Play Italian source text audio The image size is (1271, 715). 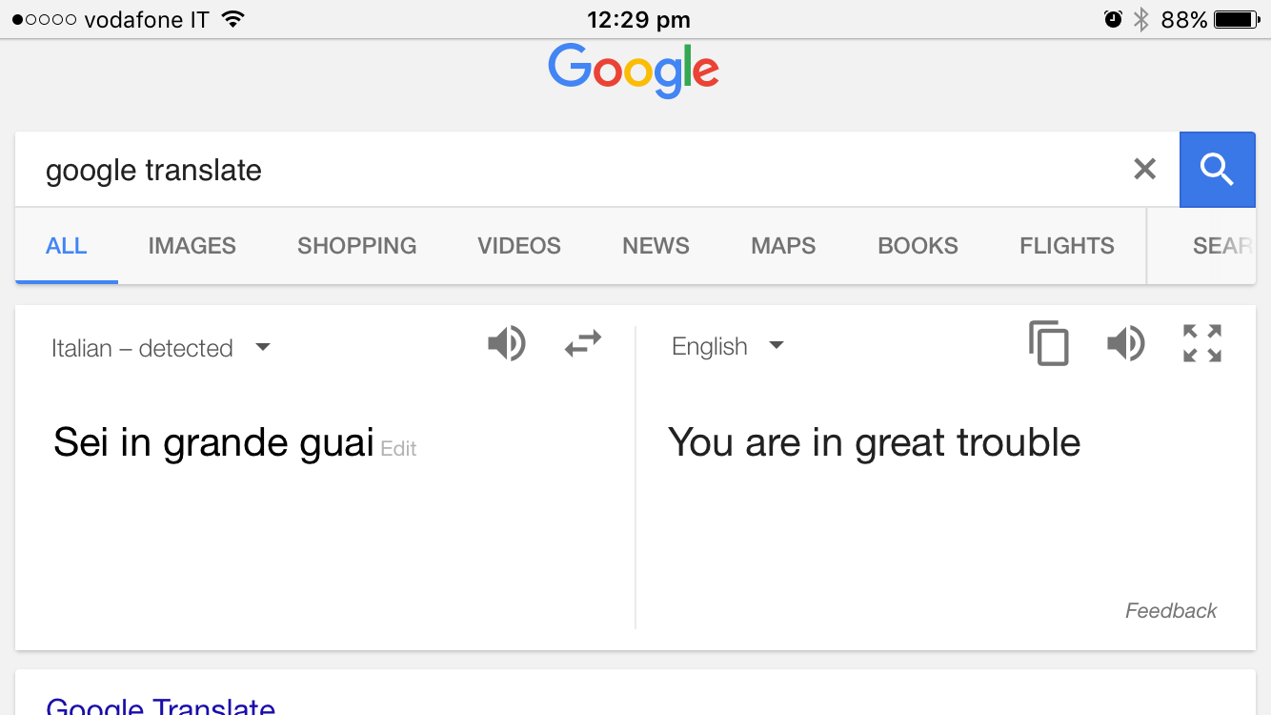[506, 343]
